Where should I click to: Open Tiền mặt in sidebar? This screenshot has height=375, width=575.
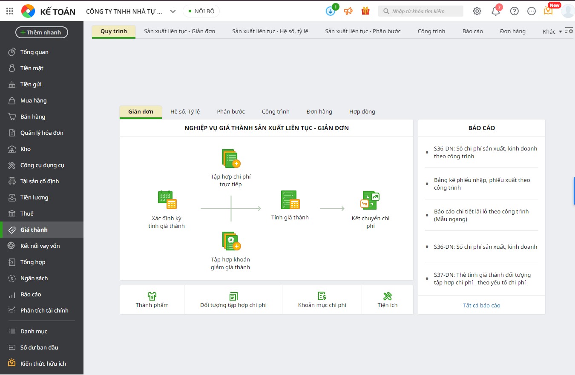click(x=42, y=68)
